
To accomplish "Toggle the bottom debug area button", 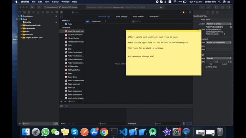I will click(x=222, y=7).
